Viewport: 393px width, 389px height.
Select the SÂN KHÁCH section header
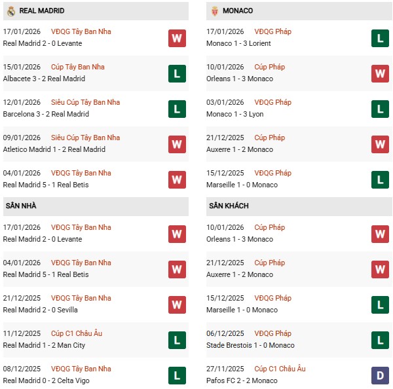pyautogui.click(x=229, y=206)
